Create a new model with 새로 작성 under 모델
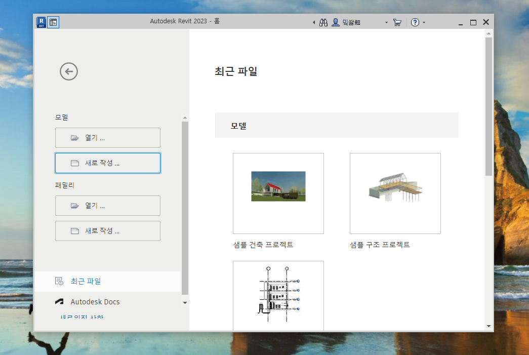Screen dimensions: 529x355 tap(108, 163)
